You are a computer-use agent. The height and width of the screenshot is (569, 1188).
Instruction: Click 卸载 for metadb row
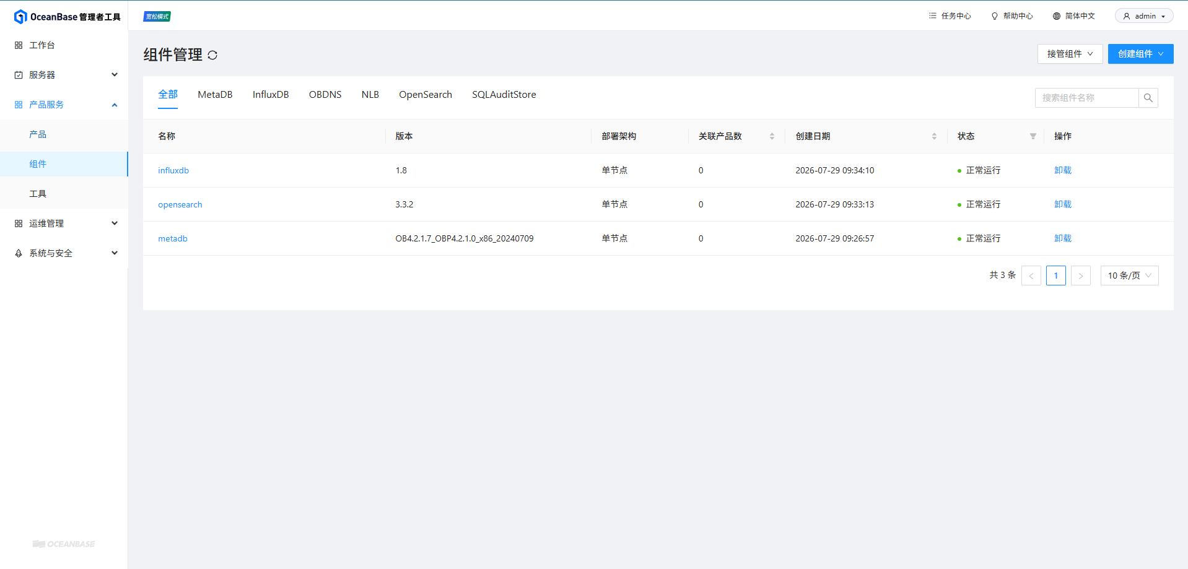click(1063, 238)
